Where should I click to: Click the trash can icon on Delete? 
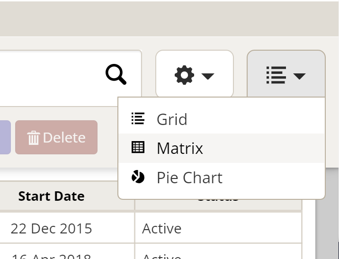[33, 138]
